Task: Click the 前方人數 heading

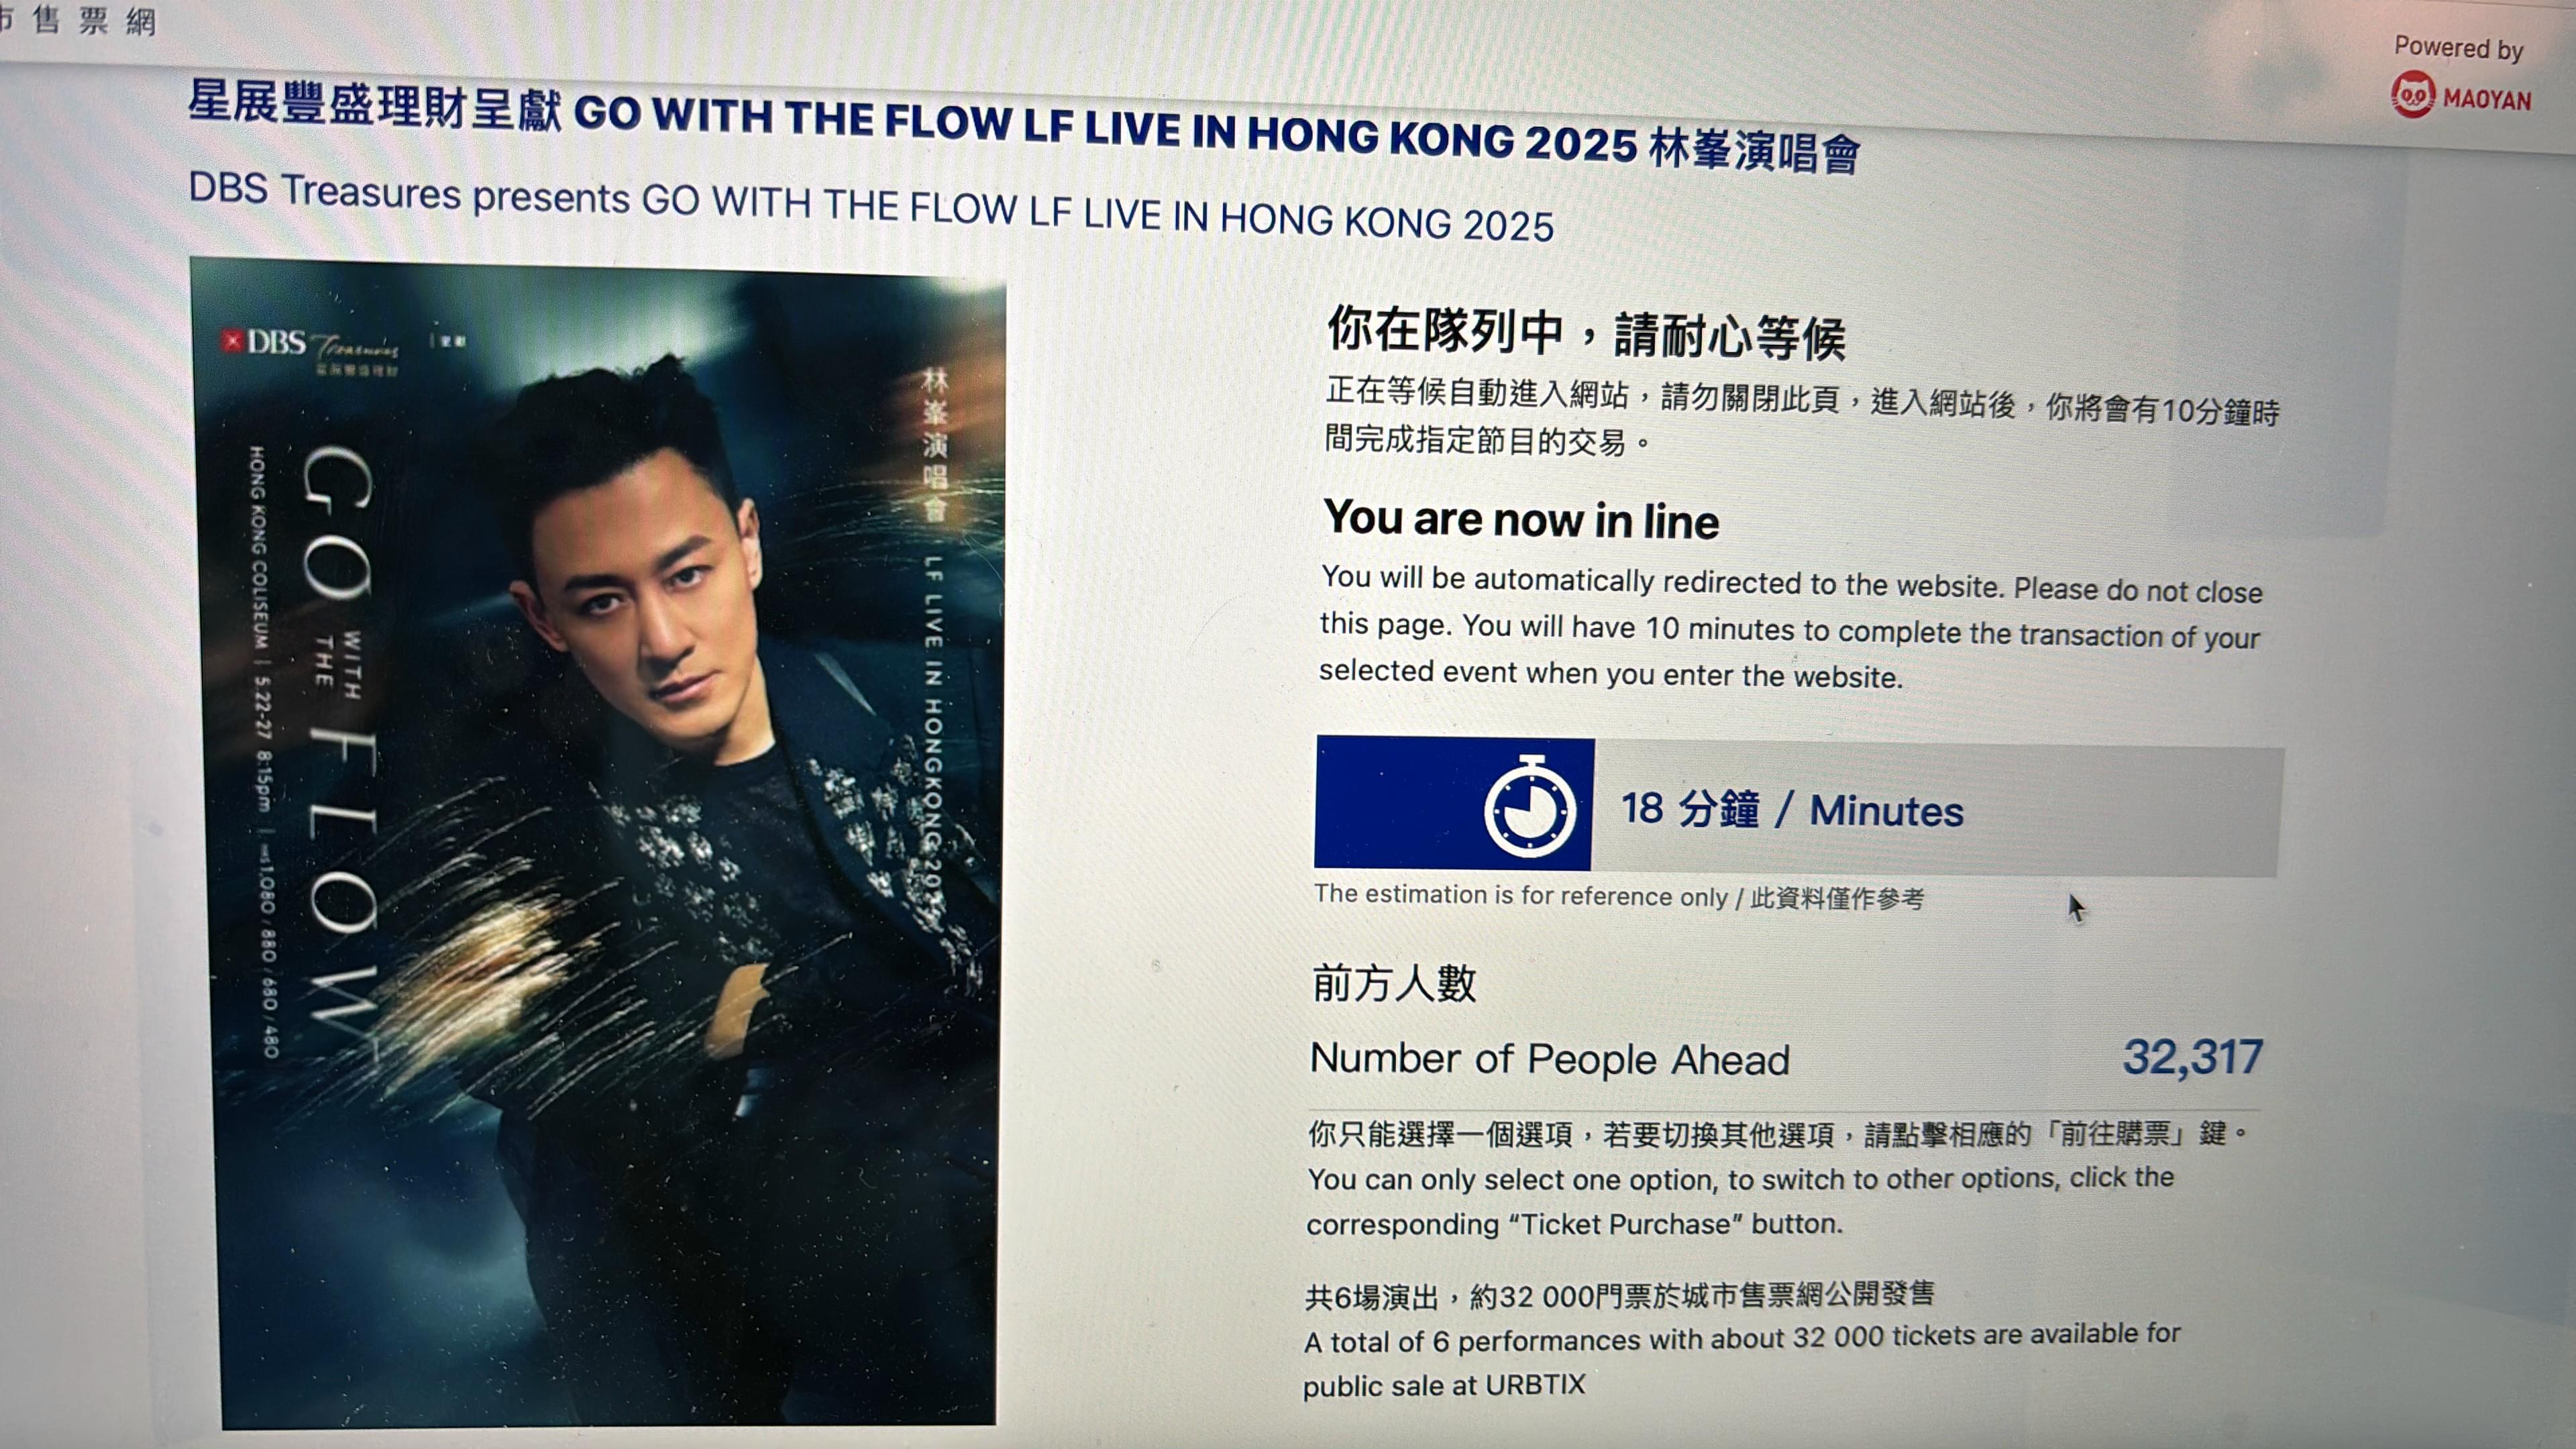Action: pyautogui.click(x=1394, y=983)
